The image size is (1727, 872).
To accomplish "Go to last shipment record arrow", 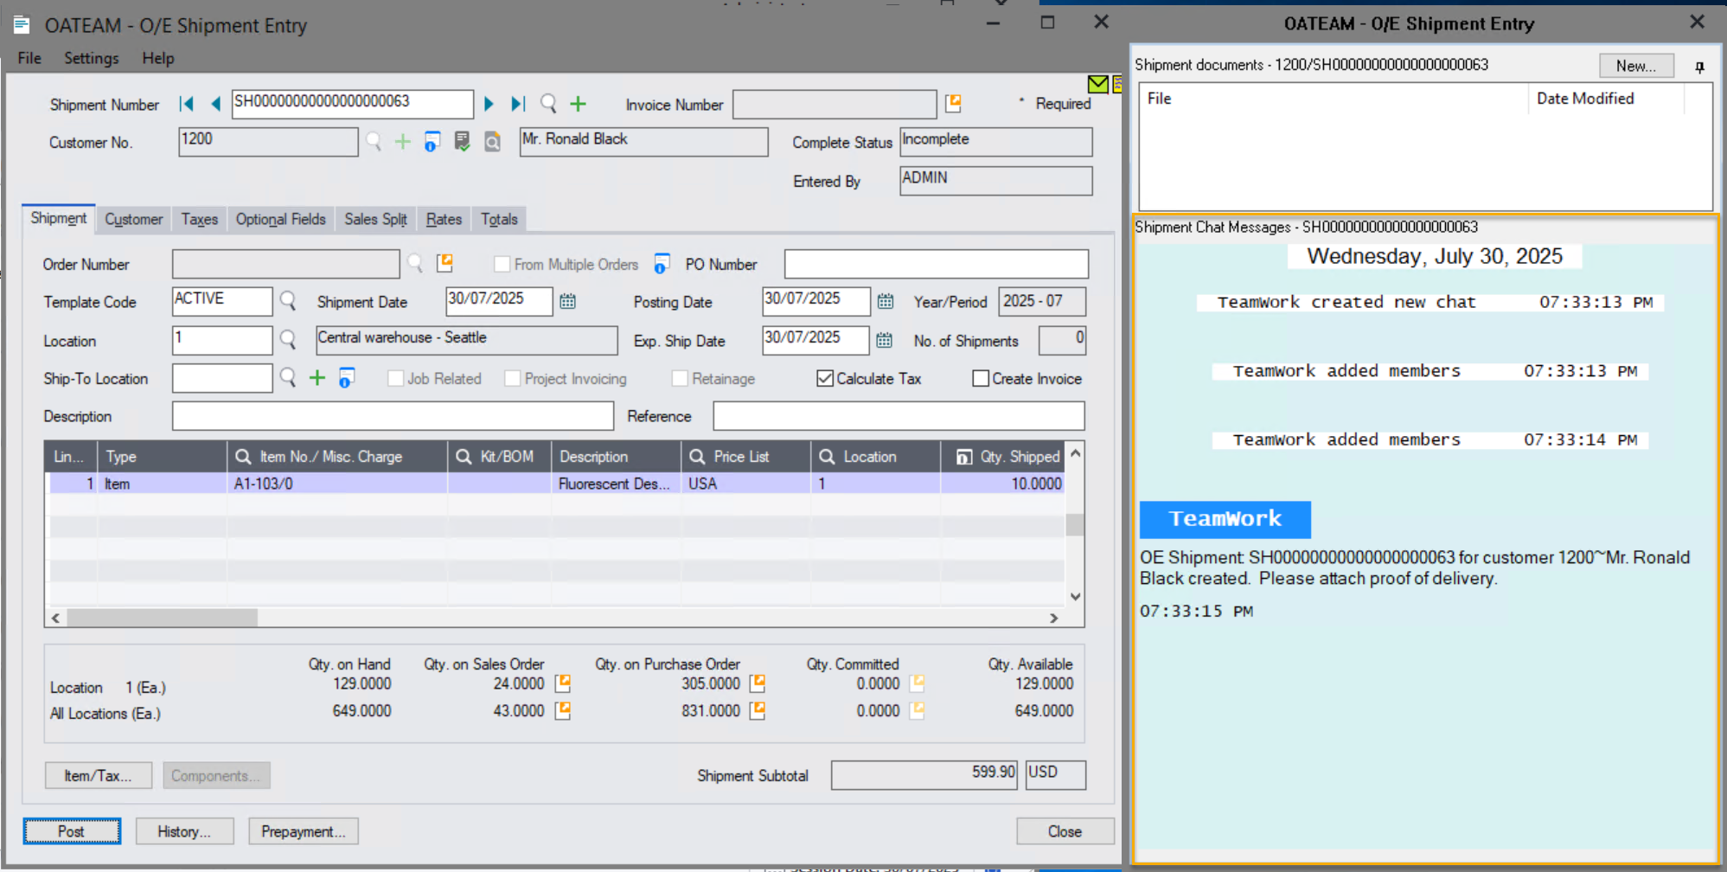I will point(518,104).
